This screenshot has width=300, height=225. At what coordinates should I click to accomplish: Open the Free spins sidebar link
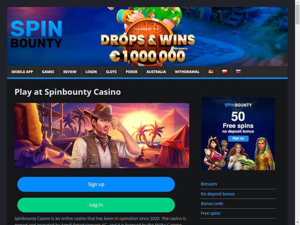pyautogui.click(x=211, y=214)
